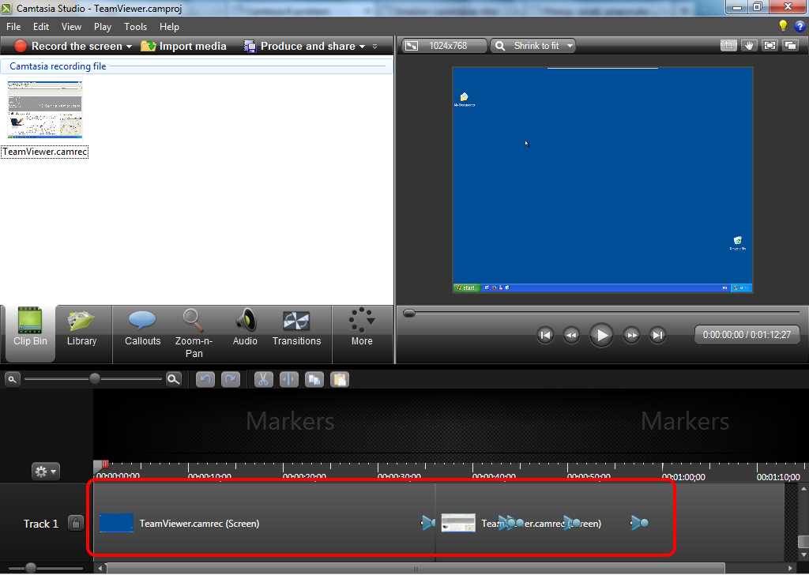Zoom in the timeline with large magnifier
Viewport: 809px width, 575px height.
coord(174,380)
